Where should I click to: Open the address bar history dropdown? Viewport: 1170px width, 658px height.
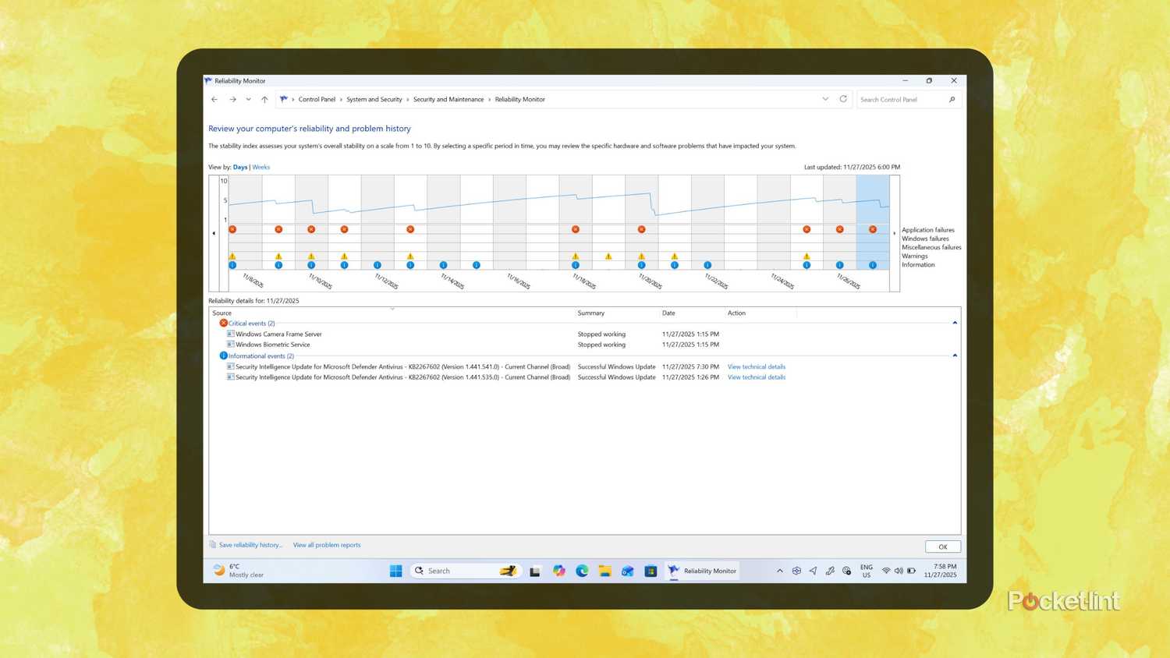[825, 99]
